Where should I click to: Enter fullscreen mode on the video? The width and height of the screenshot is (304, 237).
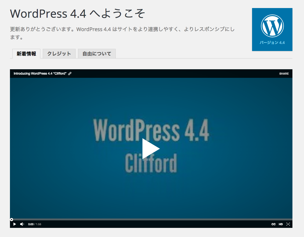tap(288, 224)
